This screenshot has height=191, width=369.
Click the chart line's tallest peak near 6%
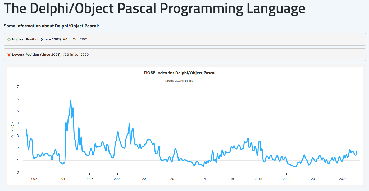point(71,101)
